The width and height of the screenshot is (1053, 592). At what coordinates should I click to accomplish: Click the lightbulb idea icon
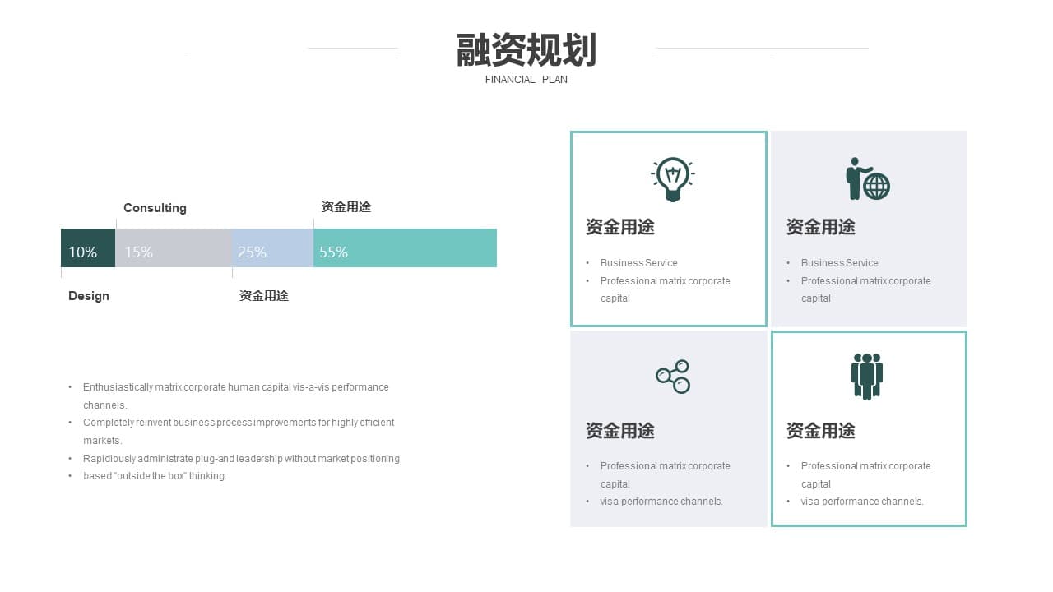[x=673, y=179]
